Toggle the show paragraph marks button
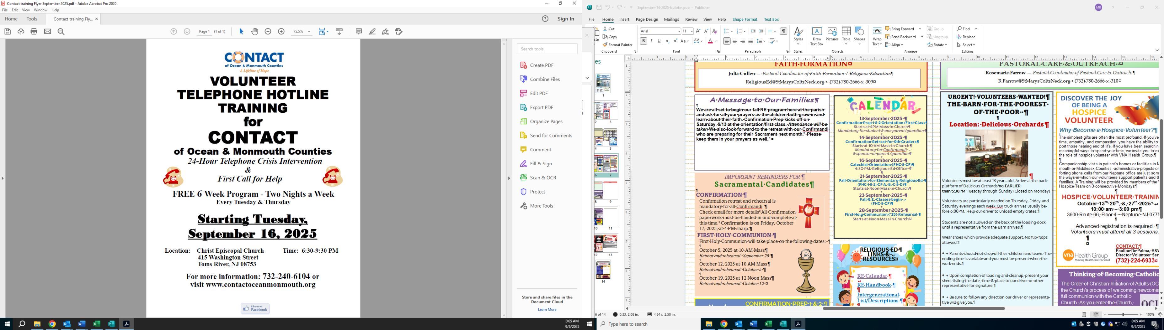 [783, 31]
